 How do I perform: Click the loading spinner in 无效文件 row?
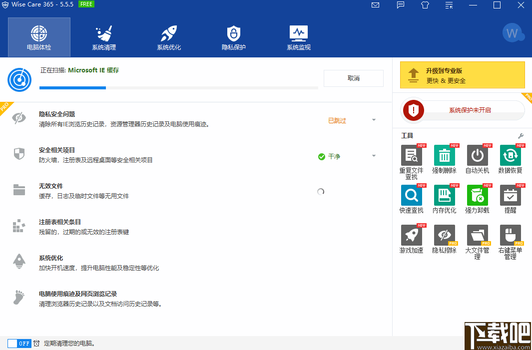321,192
